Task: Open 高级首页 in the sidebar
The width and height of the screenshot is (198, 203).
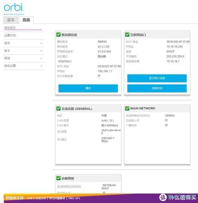Action: pyautogui.click(x=10, y=28)
